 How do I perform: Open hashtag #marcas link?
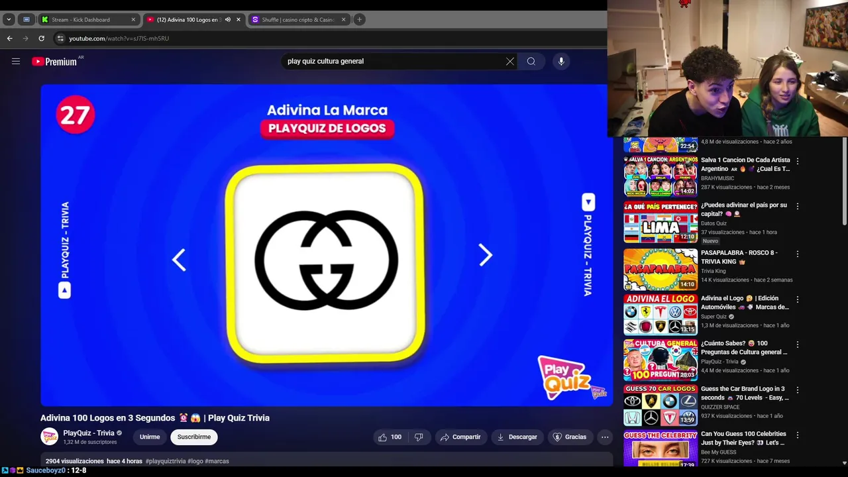217,461
